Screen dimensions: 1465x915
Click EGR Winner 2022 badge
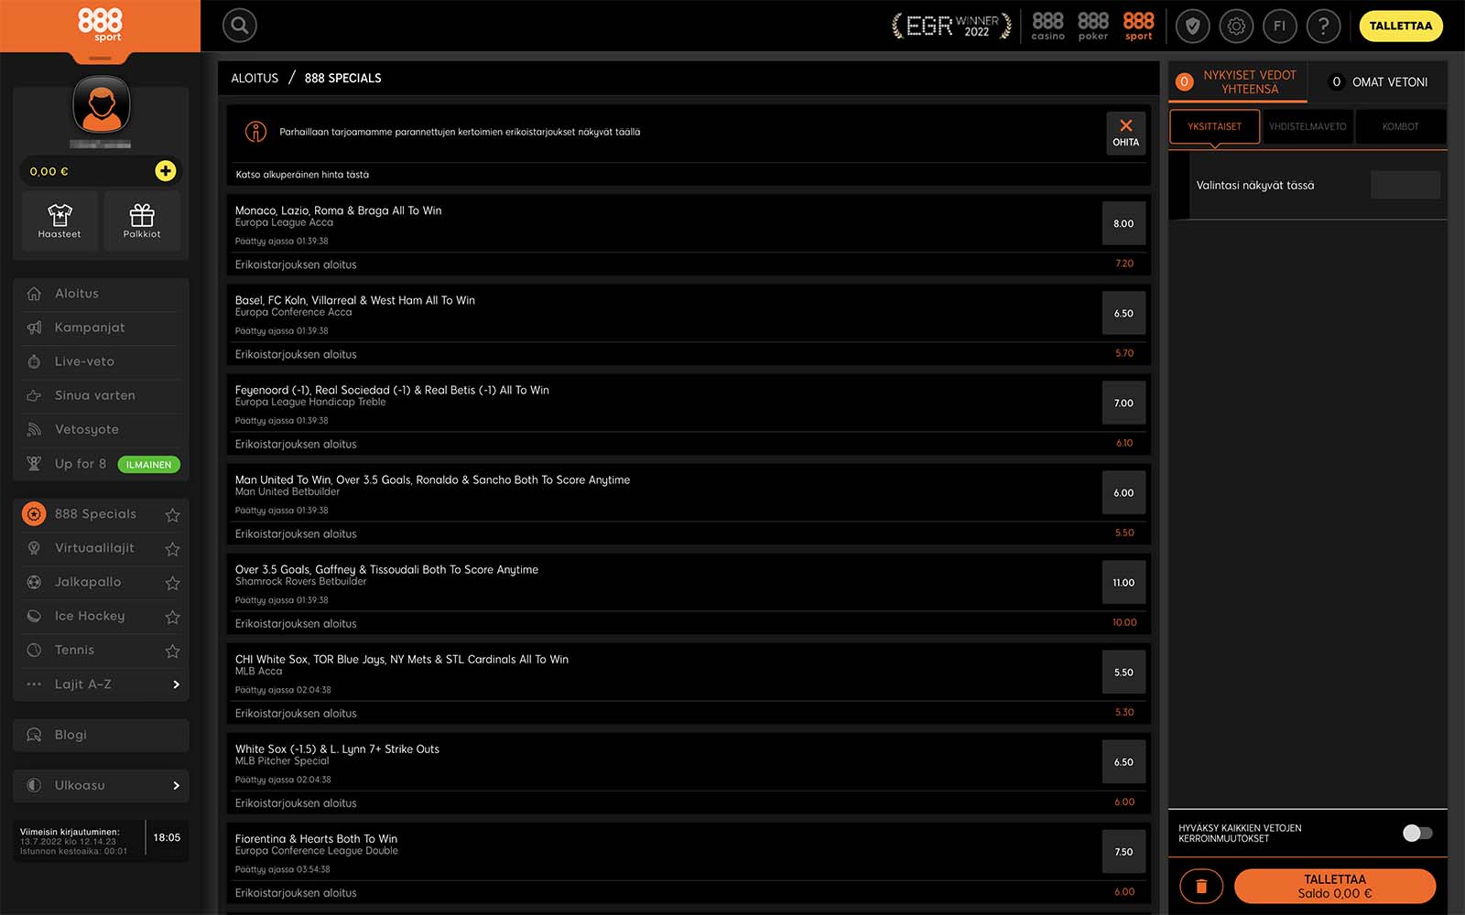coord(952,26)
